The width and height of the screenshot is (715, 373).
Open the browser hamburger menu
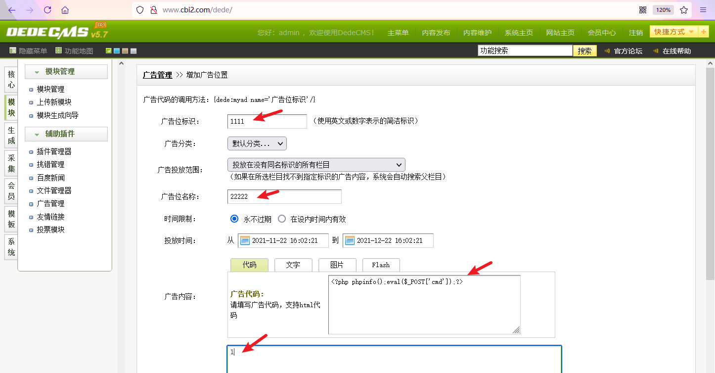(x=703, y=10)
